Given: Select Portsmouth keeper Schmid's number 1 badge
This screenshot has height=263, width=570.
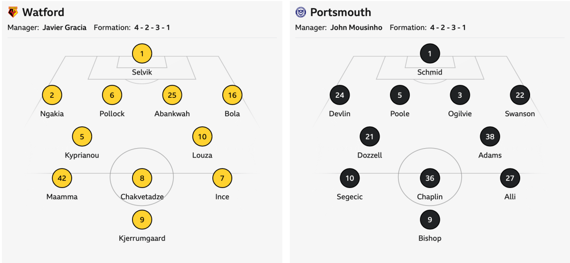Looking at the screenshot, I should click(430, 54).
